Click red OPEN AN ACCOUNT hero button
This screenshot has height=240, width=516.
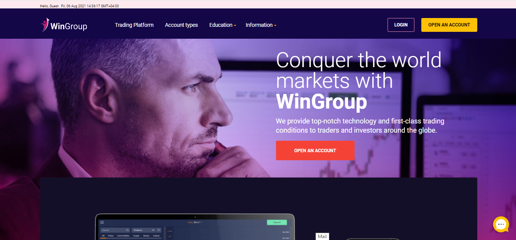[x=315, y=151]
